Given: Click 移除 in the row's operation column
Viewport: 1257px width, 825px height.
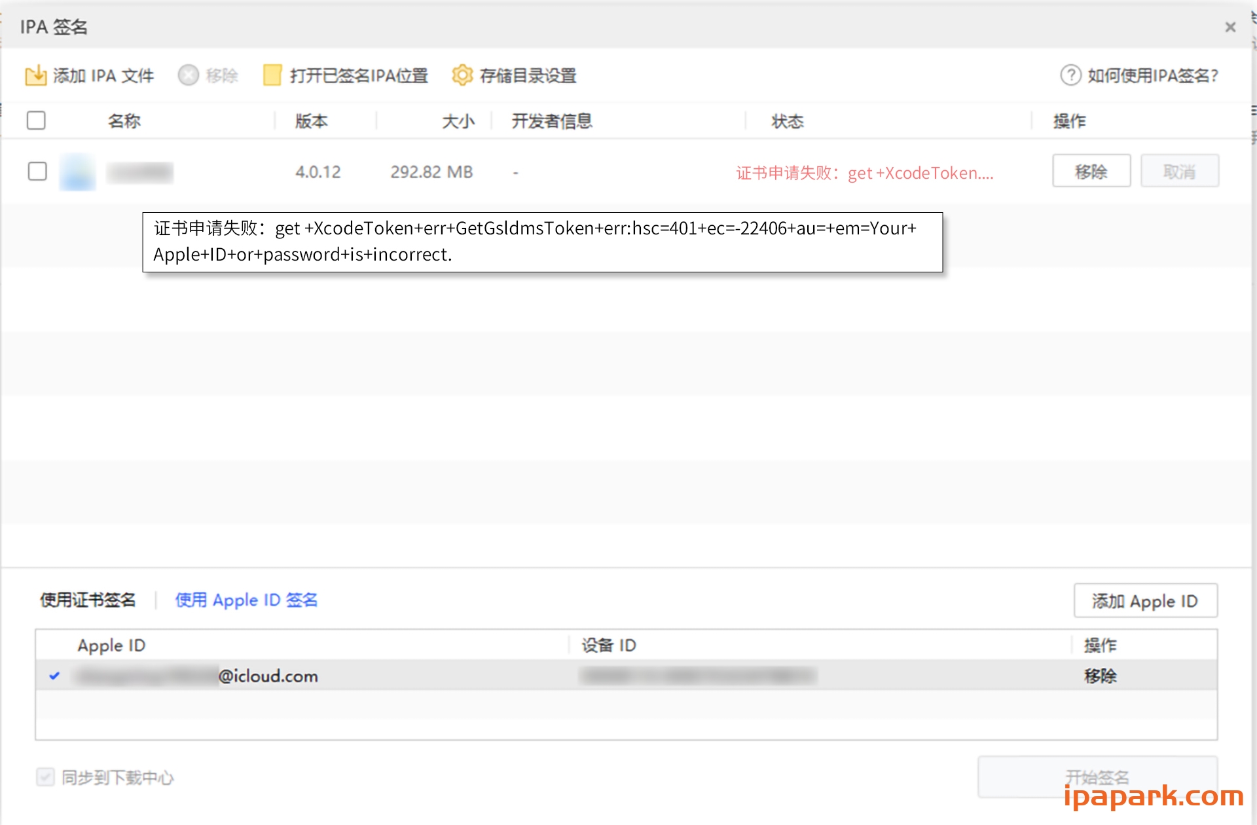Looking at the screenshot, I should (1091, 171).
